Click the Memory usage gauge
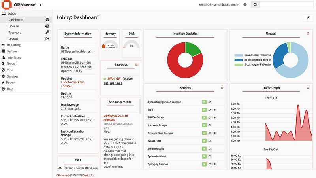316x178 pixels. click(110, 44)
